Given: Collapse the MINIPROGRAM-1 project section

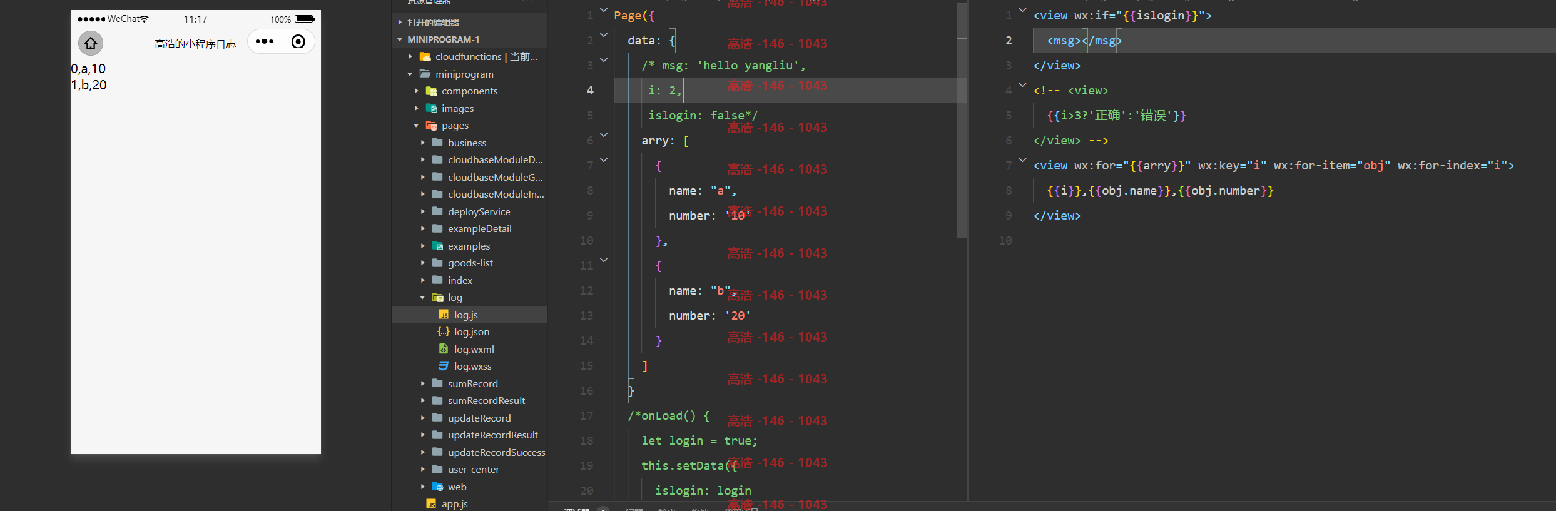Looking at the screenshot, I should pos(400,39).
